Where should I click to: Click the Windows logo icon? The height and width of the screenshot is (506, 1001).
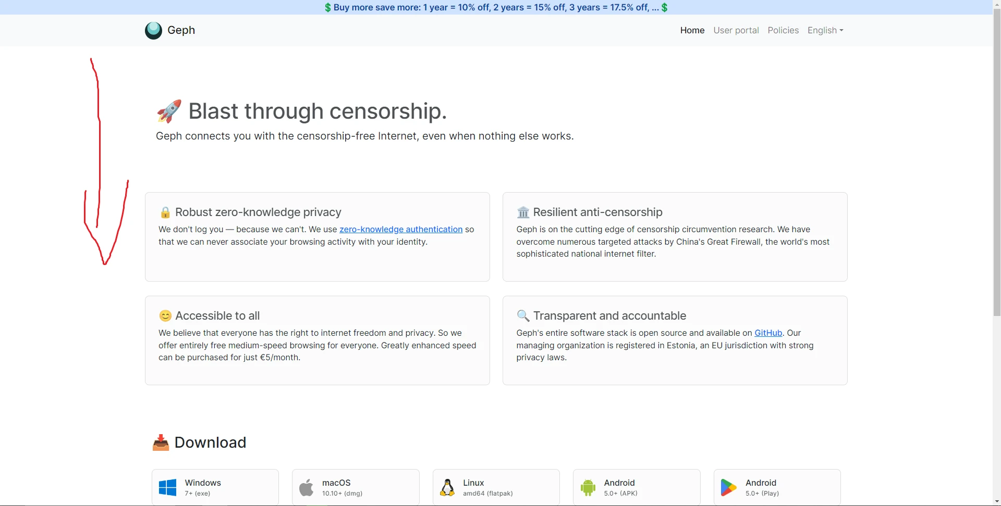pyautogui.click(x=167, y=488)
